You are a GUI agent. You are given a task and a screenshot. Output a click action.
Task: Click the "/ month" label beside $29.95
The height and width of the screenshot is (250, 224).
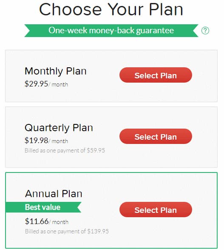(58, 84)
